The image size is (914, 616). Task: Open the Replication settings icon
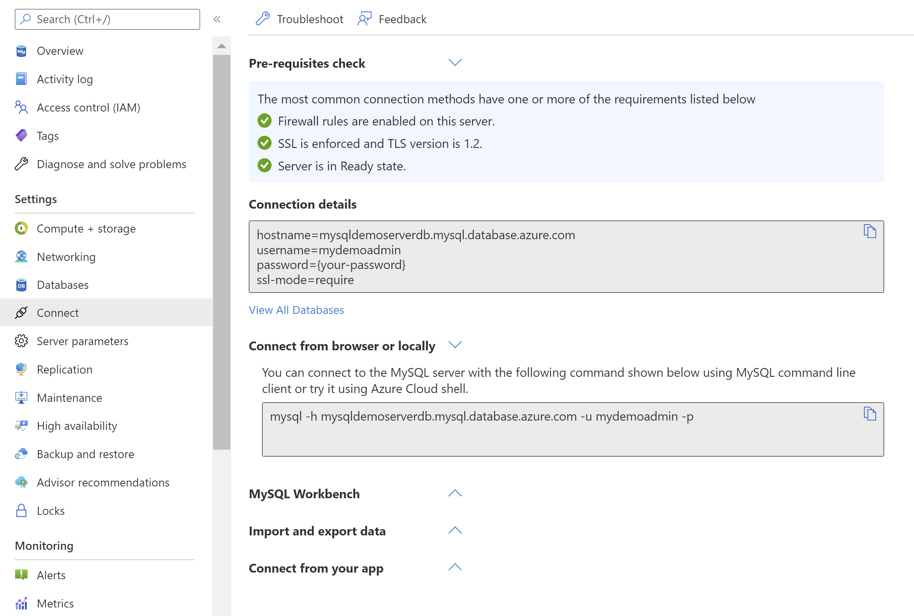[21, 369]
